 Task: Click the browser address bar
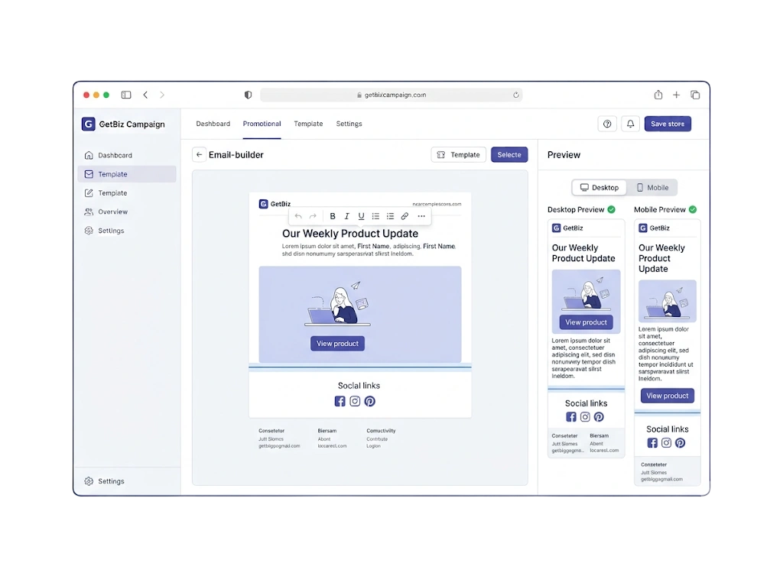[x=391, y=95]
